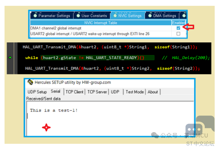Click inside the Received/Sent data box
Viewport: 218px width, 150px height.
tap(110, 119)
